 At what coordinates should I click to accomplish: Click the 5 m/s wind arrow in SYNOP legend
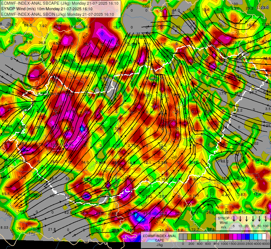tap(234, 219)
